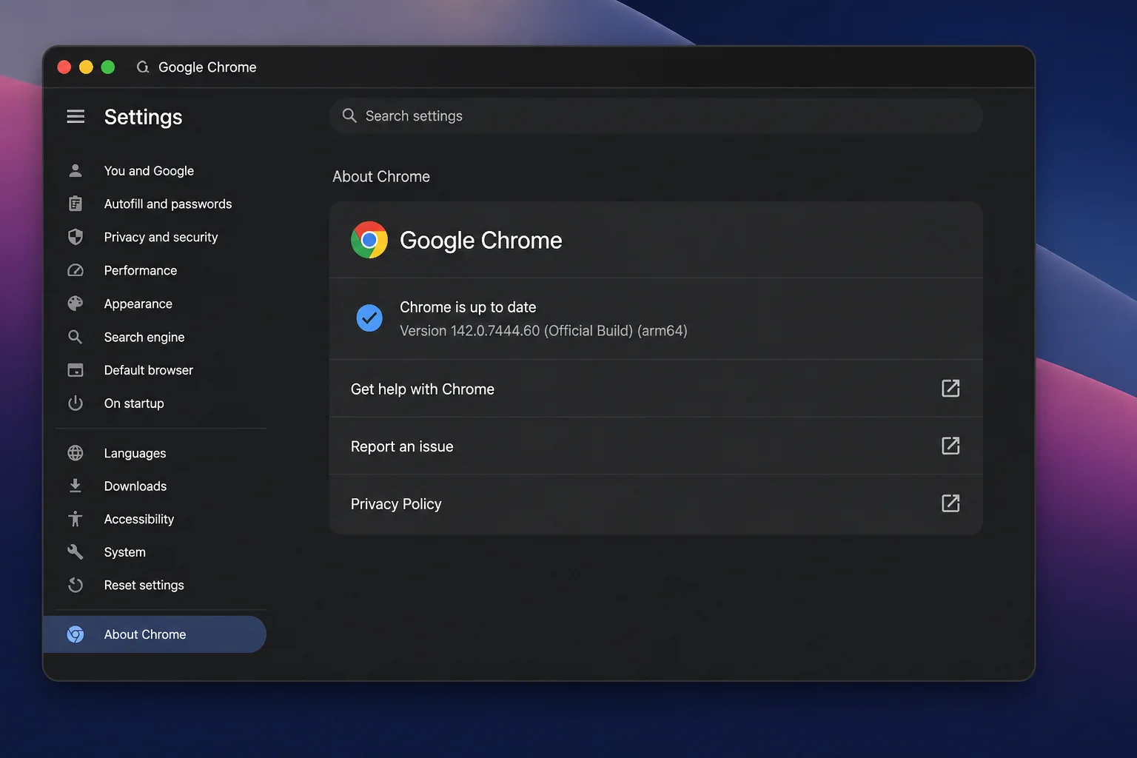This screenshot has height=758, width=1137.
Task: Open the Privacy Policy link
Action: (x=656, y=504)
